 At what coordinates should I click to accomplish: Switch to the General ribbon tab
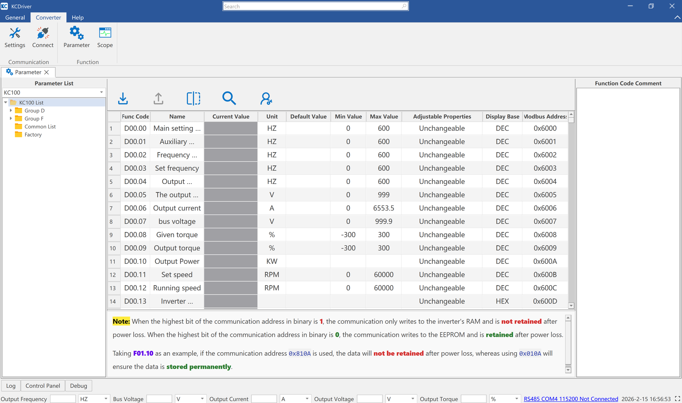(x=15, y=17)
